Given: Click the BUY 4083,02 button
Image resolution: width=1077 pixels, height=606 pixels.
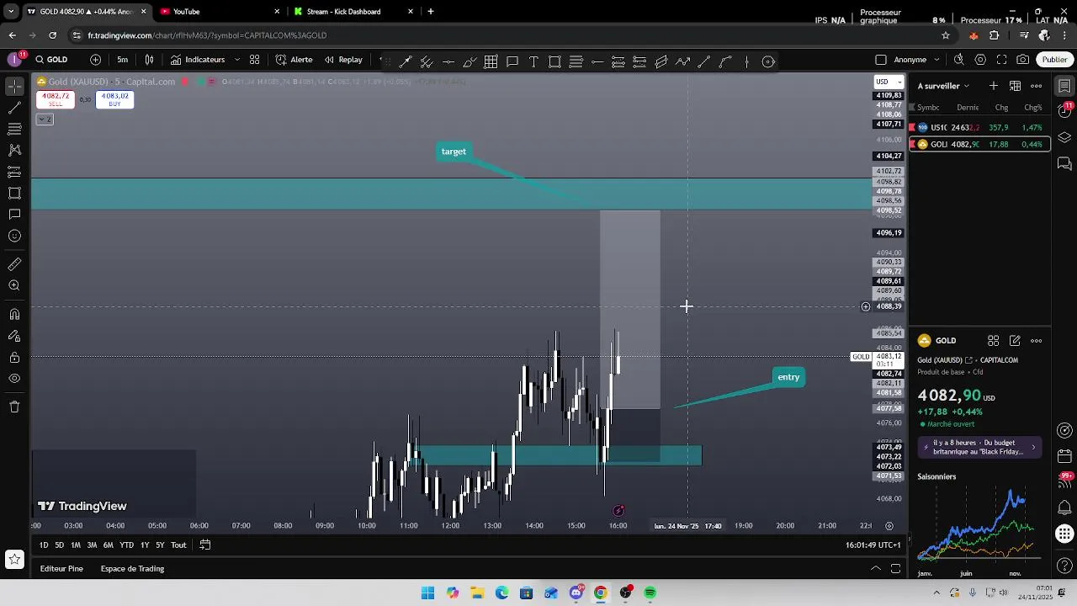Looking at the screenshot, I should click(x=114, y=99).
